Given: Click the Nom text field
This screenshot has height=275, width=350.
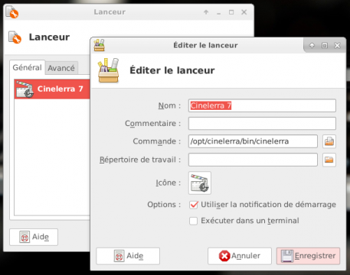Looking at the screenshot, I should coord(262,105).
